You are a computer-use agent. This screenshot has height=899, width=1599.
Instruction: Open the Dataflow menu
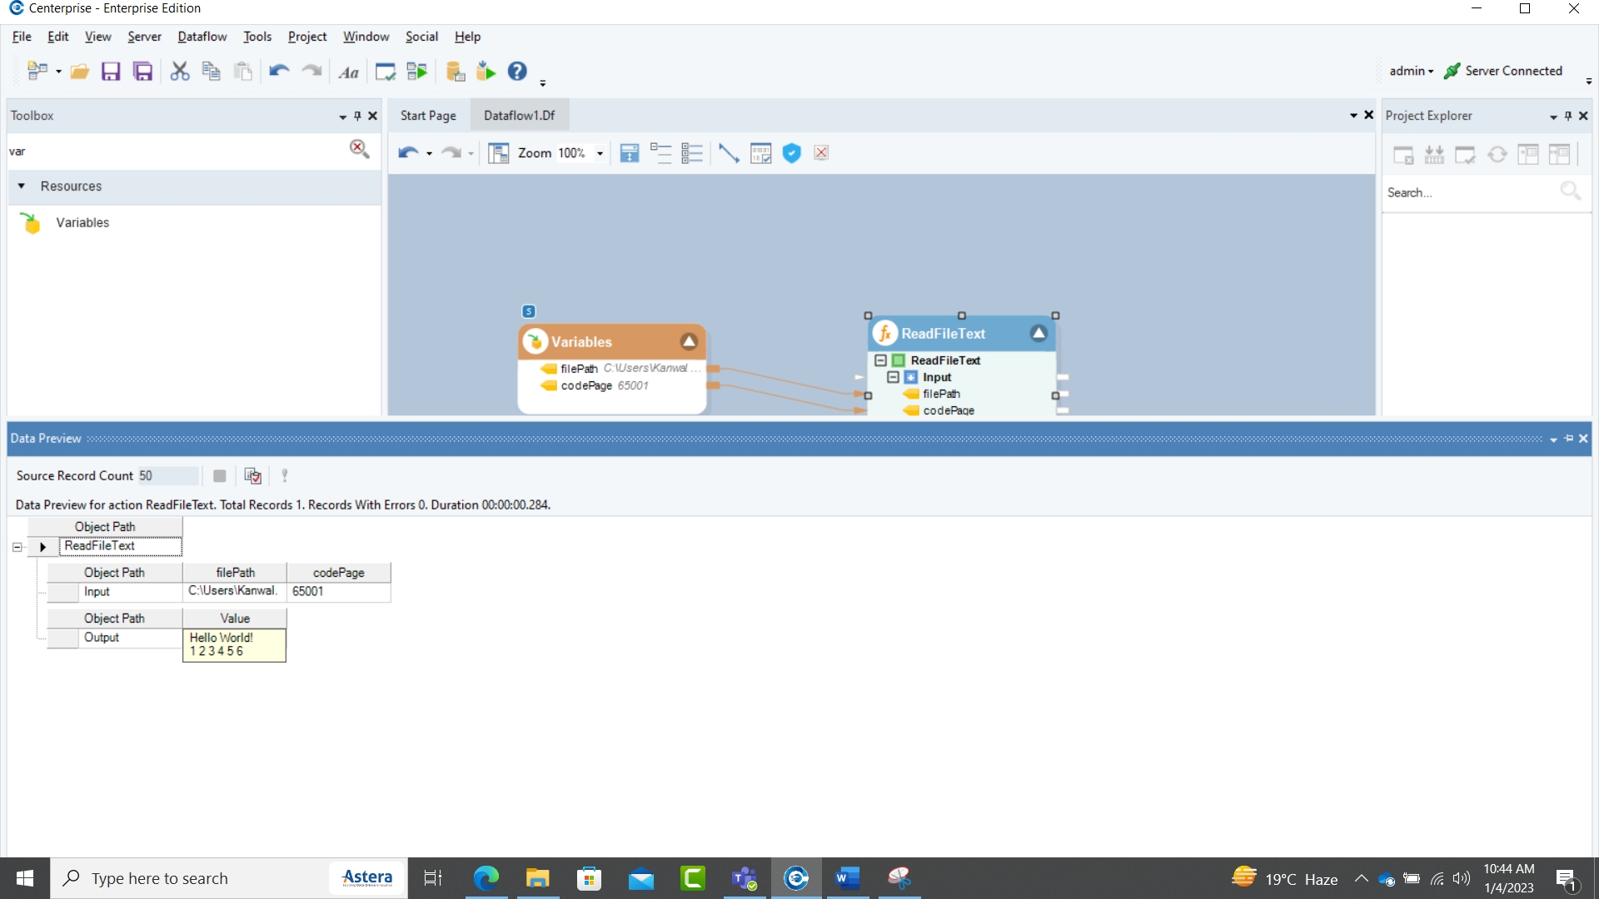pyautogui.click(x=202, y=37)
